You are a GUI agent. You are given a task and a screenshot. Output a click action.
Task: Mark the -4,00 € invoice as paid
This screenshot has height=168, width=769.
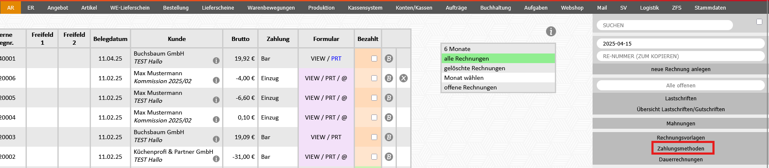pyautogui.click(x=374, y=78)
